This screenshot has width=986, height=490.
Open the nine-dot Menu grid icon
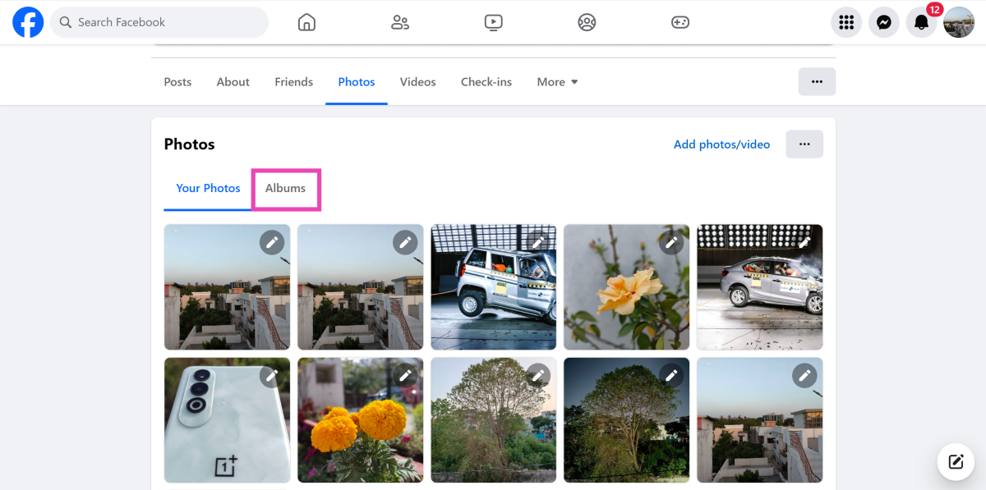[x=846, y=22]
